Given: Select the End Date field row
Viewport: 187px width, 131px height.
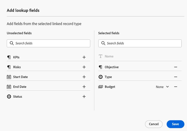Looking at the screenshot, I should 37,87.
